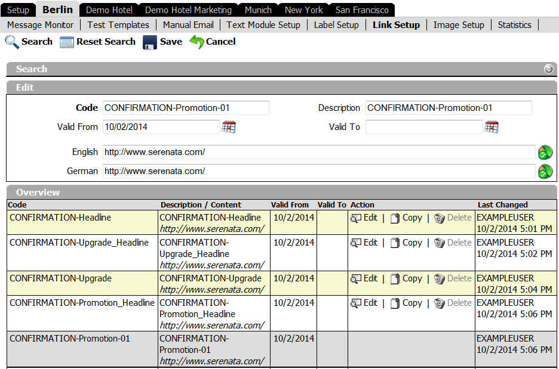
Task: Focus the Description input field
Action: click(449, 108)
